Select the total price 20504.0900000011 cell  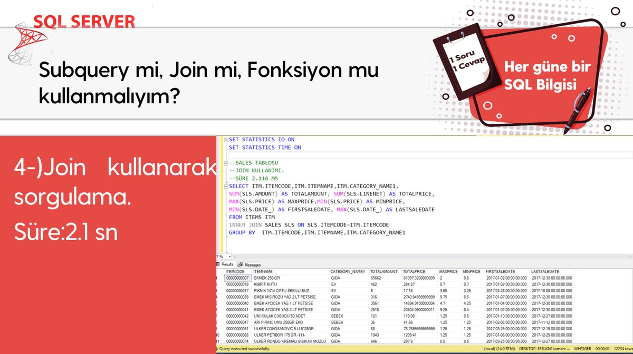click(x=419, y=309)
